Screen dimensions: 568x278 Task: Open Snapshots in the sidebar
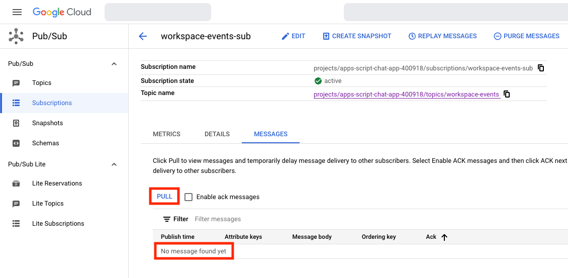[x=47, y=123]
